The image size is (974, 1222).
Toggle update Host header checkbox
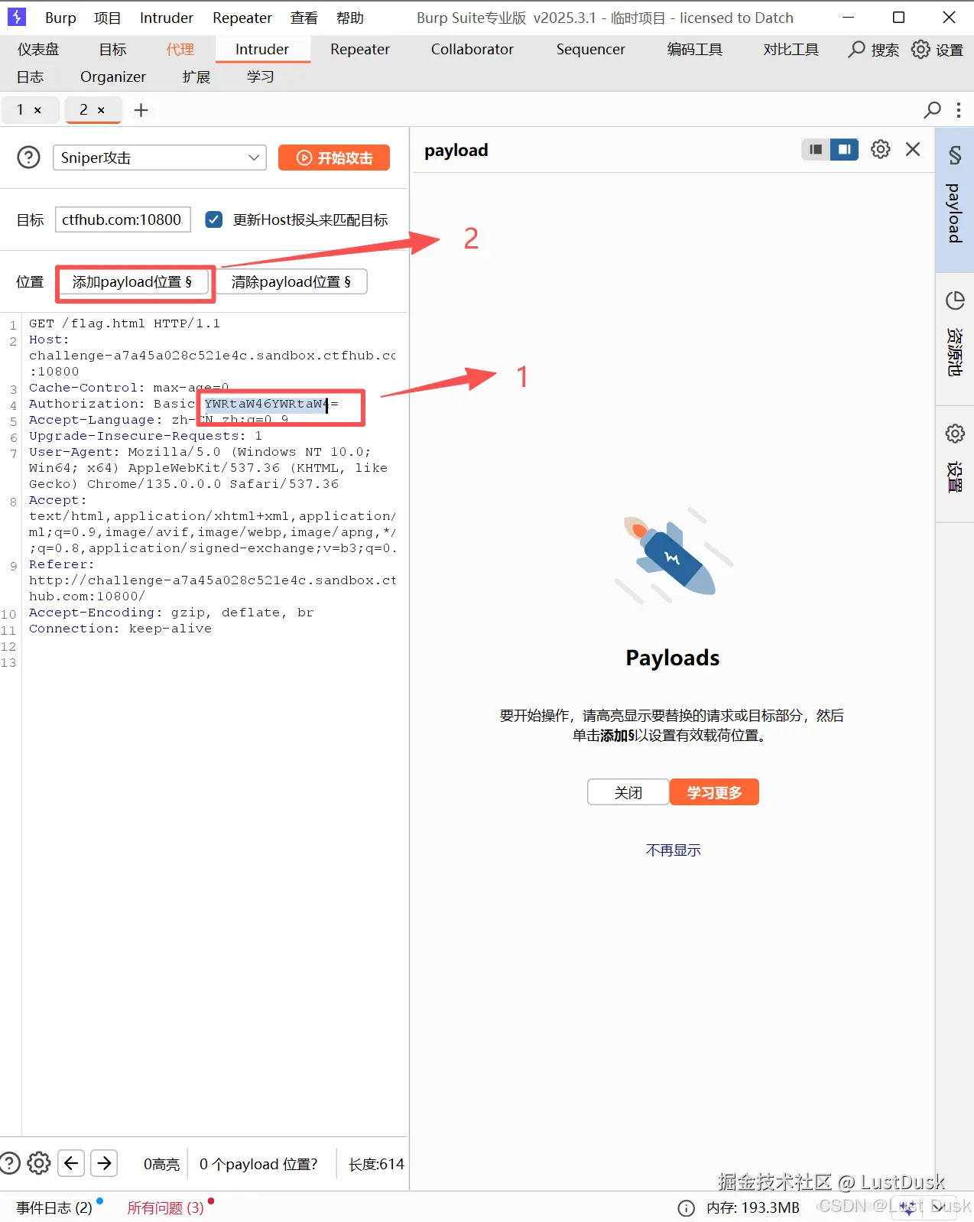[x=214, y=219]
